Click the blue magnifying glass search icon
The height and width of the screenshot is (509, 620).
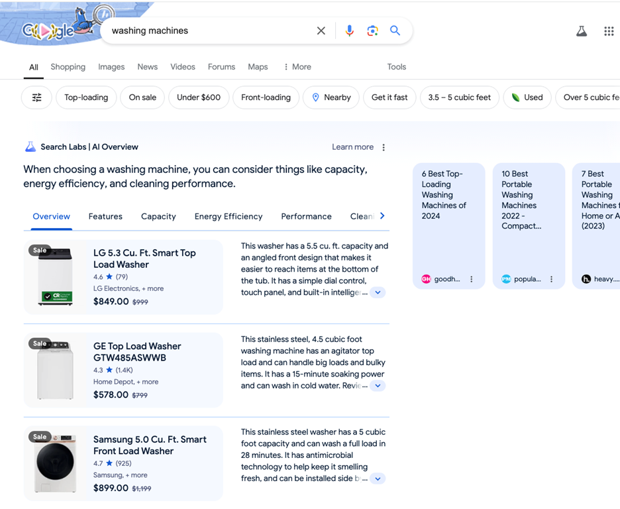coord(395,30)
